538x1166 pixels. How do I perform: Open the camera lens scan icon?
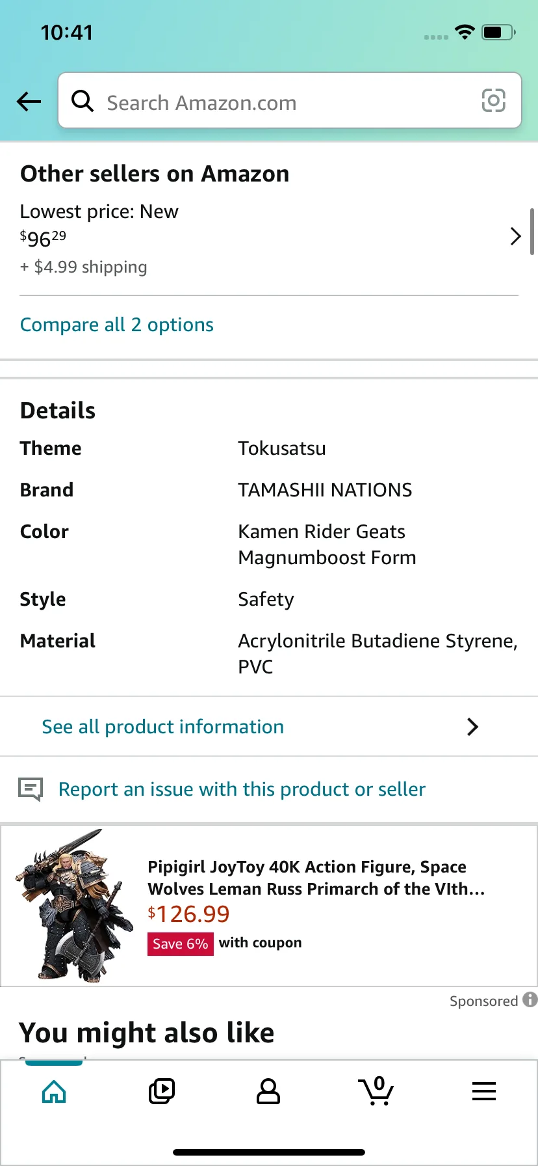pyautogui.click(x=493, y=101)
